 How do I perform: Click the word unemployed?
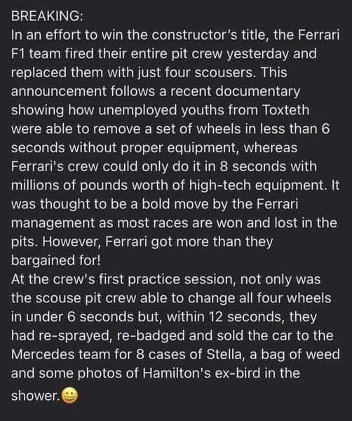click(137, 110)
